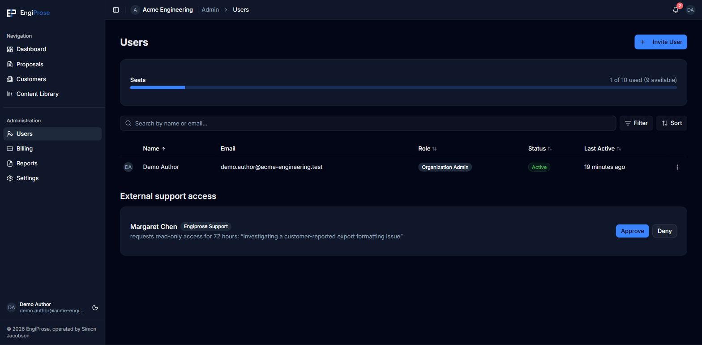Sort by the Last Active column header
Viewport: 702px width, 345px height.
(x=603, y=149)
